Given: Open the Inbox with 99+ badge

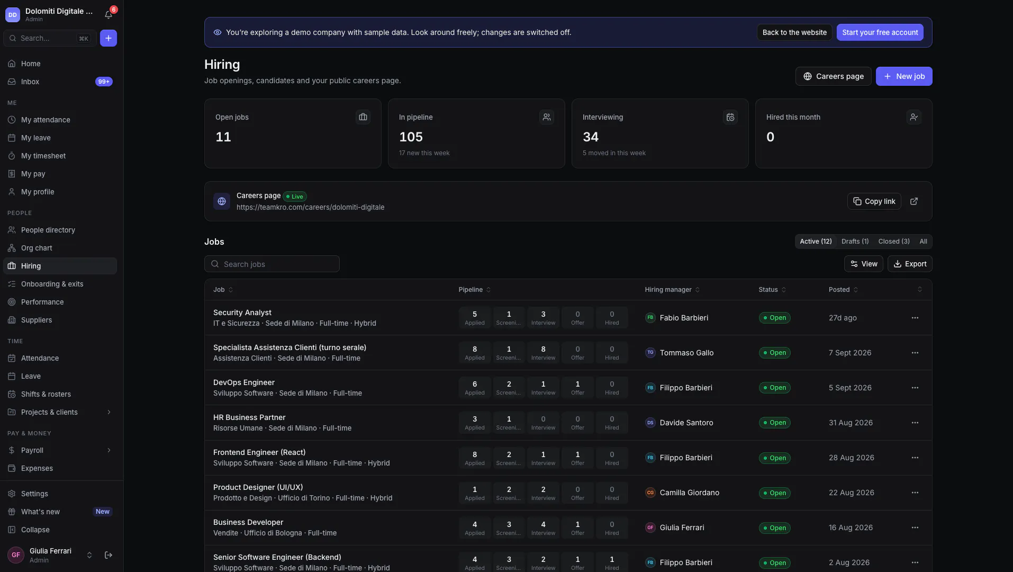Looking at the screenshot, I should tap(60, 82).
